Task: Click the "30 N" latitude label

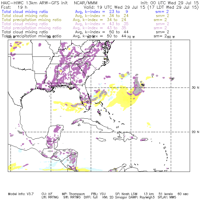Action: (x=195, y=88)
